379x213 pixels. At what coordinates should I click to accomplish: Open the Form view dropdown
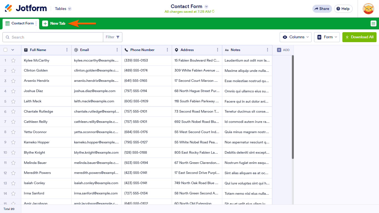click(x=327, y=37)
